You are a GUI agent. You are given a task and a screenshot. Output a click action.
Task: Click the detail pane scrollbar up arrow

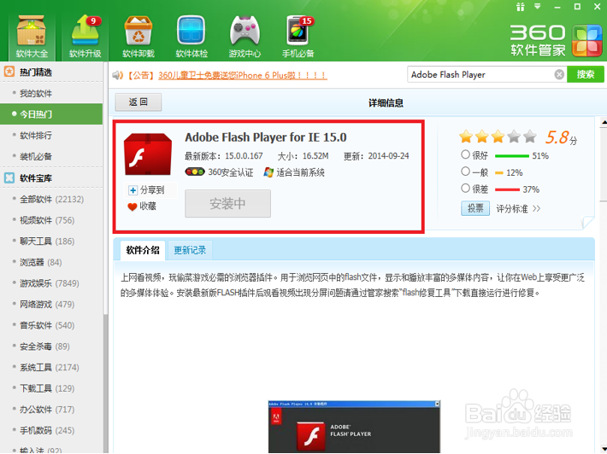(603, 122)
